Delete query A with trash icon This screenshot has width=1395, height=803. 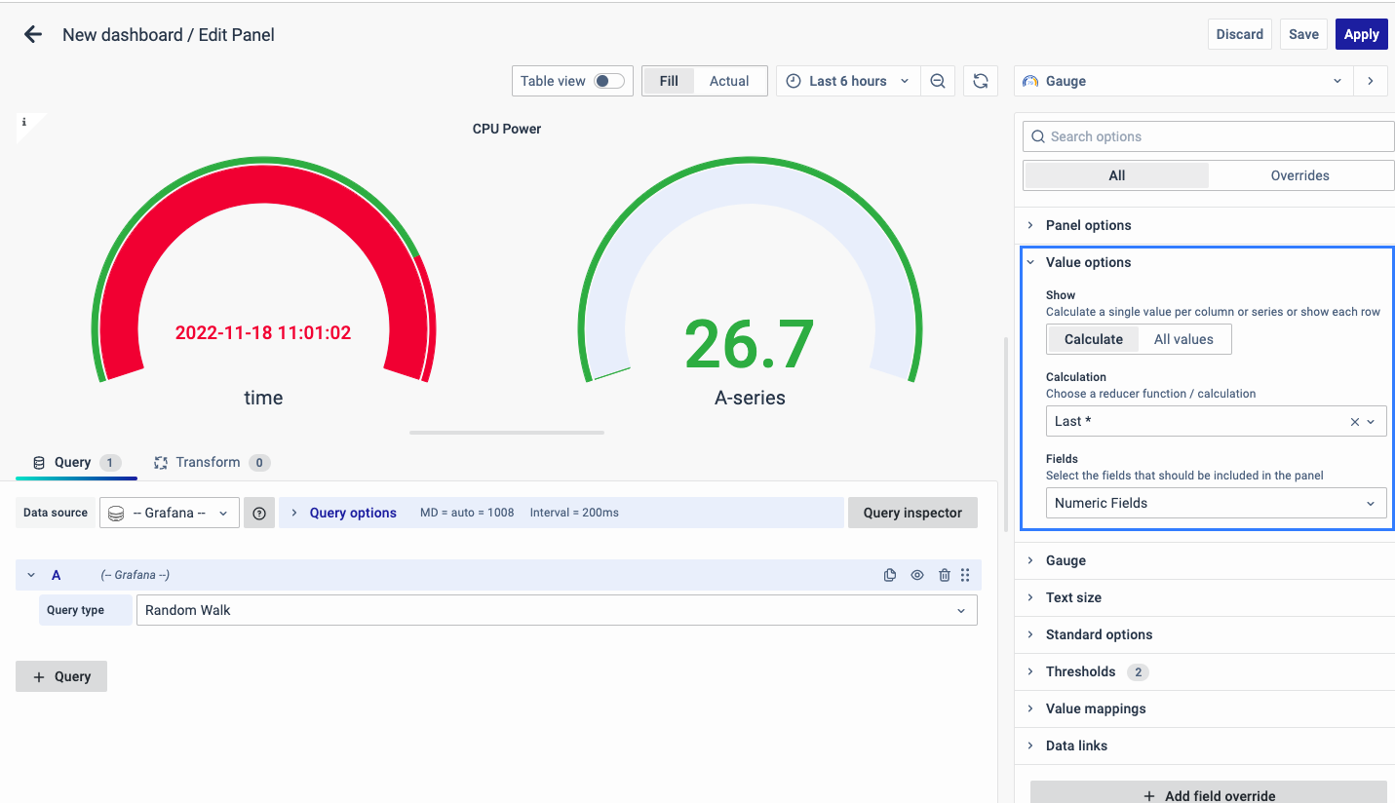(944, 575)
